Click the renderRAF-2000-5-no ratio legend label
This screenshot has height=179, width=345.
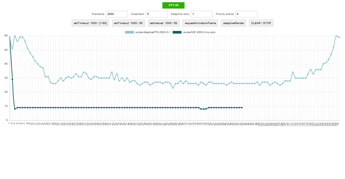(x=199, y=32)
